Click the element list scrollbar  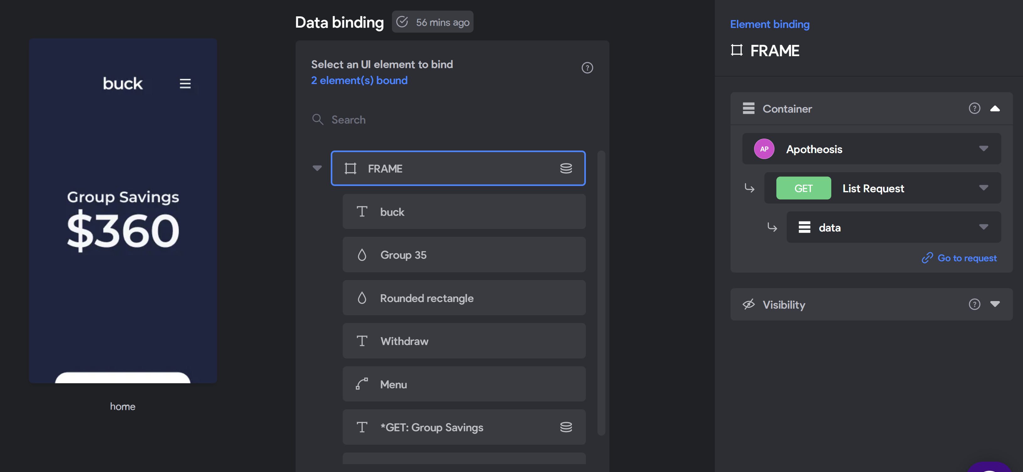click(x=601, y=293)
